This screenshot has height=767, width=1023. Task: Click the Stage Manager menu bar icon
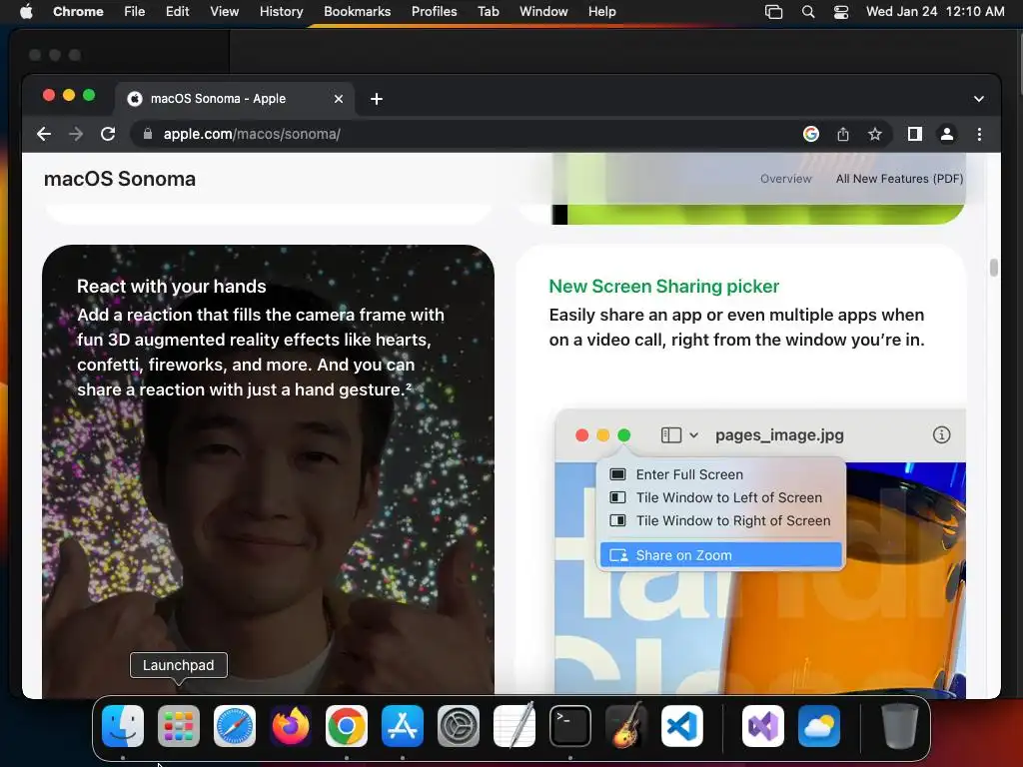click(x=774, y=12)
